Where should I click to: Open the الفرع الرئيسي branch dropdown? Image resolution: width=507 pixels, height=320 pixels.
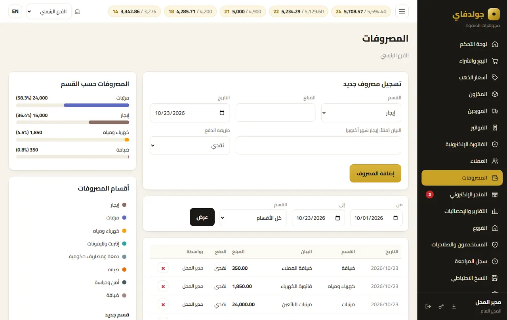tap(49, 11)
